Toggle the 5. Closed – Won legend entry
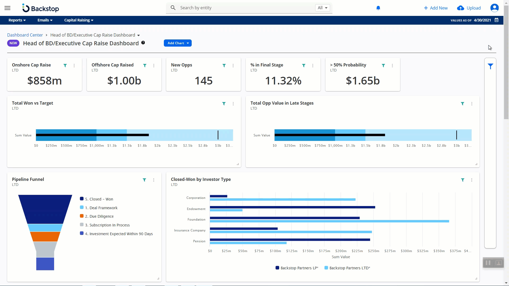This screenshot has width=509, height=286. tap(96, 199)
